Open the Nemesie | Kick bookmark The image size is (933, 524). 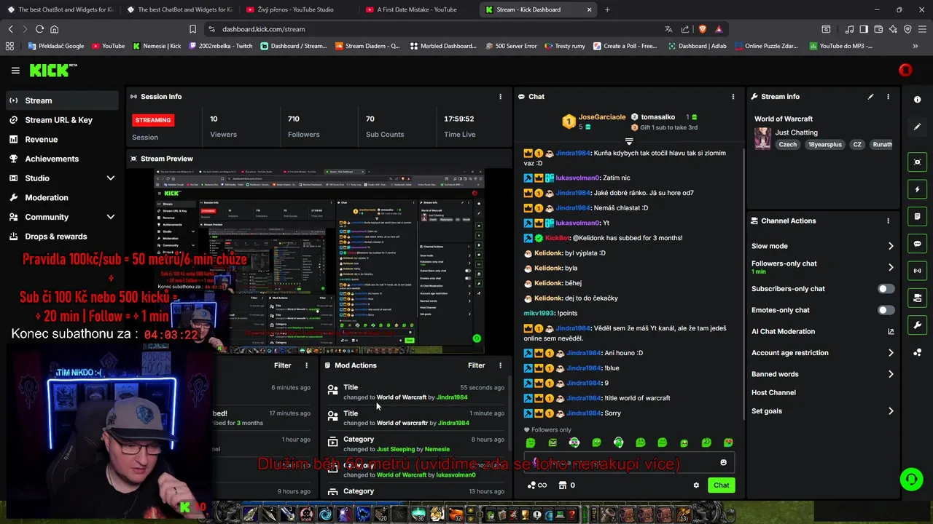pyautogui.click(x=157, y=46)
